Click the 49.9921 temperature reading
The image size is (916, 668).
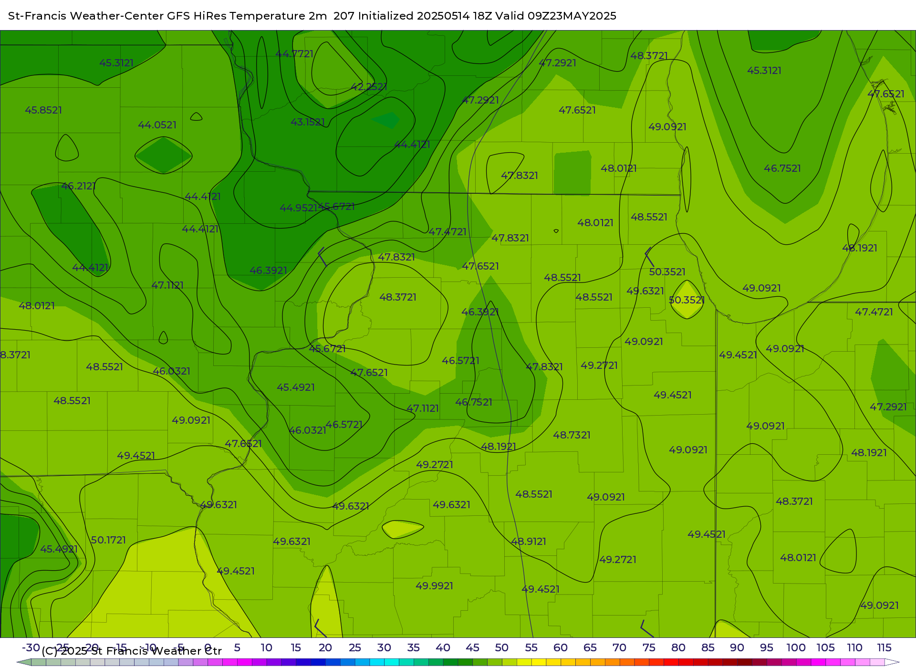click(x=434, y=586)
